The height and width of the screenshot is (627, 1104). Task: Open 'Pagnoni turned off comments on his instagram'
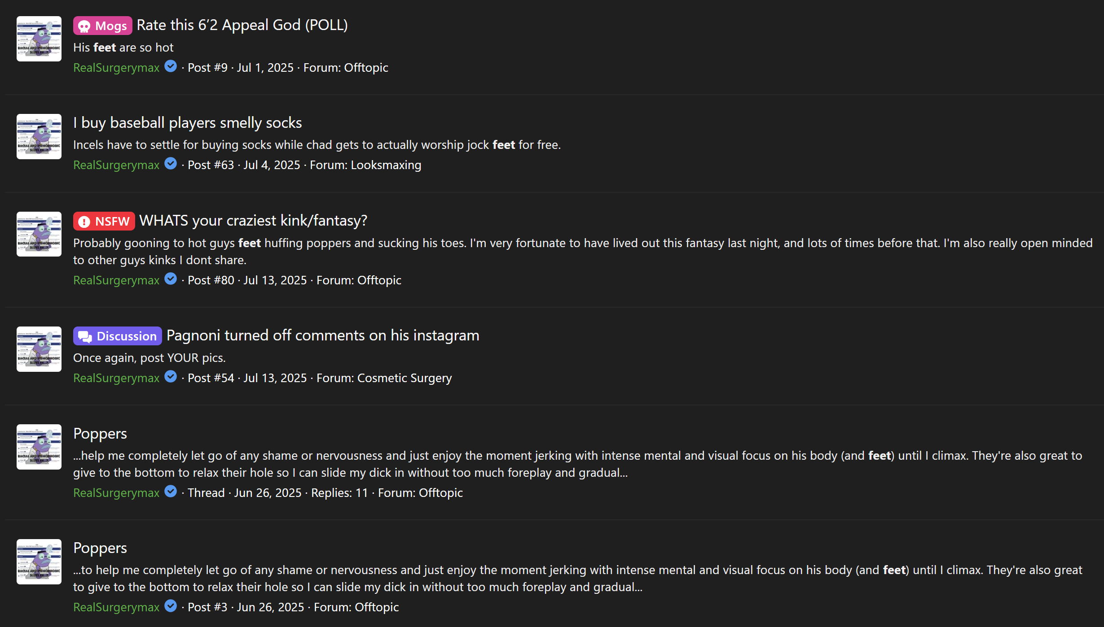click(x=323, y=335)
